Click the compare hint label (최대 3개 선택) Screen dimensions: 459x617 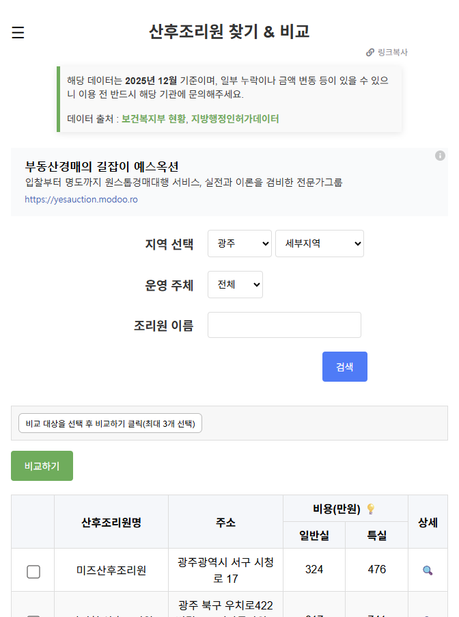tap(111, 423)
